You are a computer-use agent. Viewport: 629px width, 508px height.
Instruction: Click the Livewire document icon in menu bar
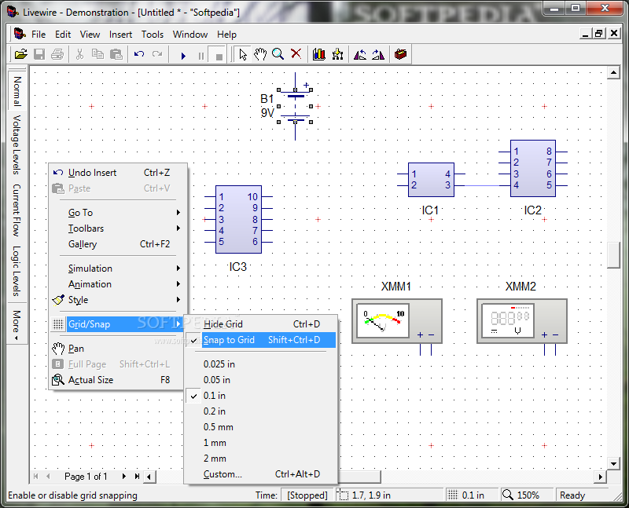pos(19,34)
